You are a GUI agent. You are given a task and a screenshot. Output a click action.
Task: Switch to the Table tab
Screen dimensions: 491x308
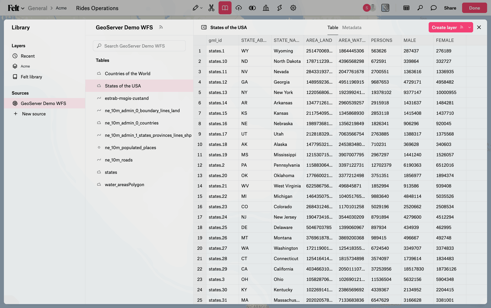pos(333,27)
